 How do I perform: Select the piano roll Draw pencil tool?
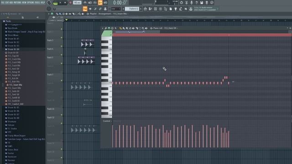click(x=120, y=28)
